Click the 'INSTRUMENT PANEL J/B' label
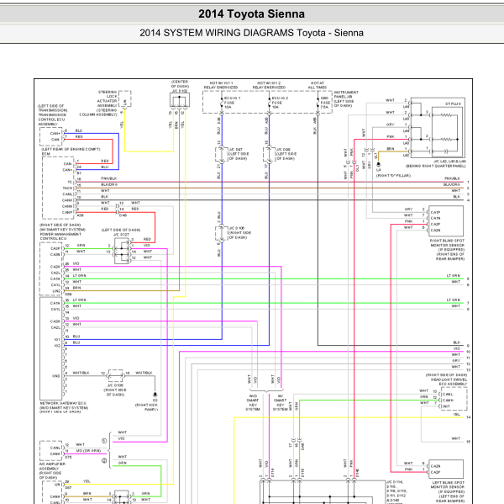This screenshot has height=504, width=504. click(x=346, y=94)
